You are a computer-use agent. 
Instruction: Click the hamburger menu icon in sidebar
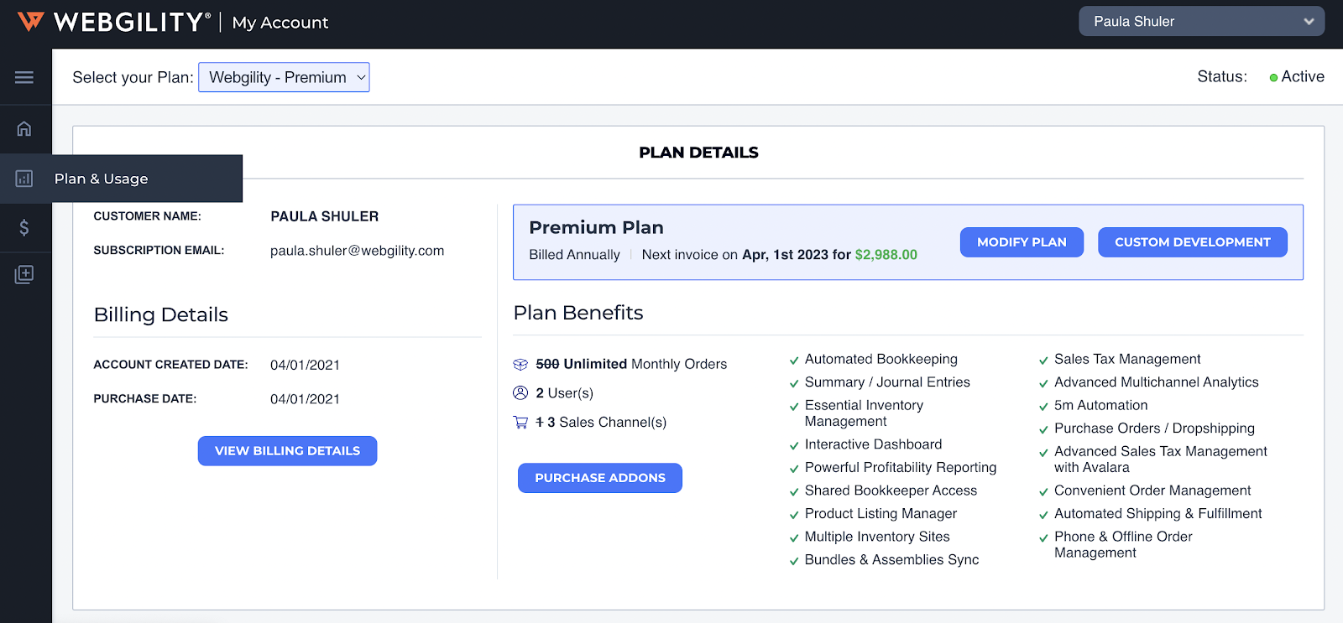pos(24,77)
